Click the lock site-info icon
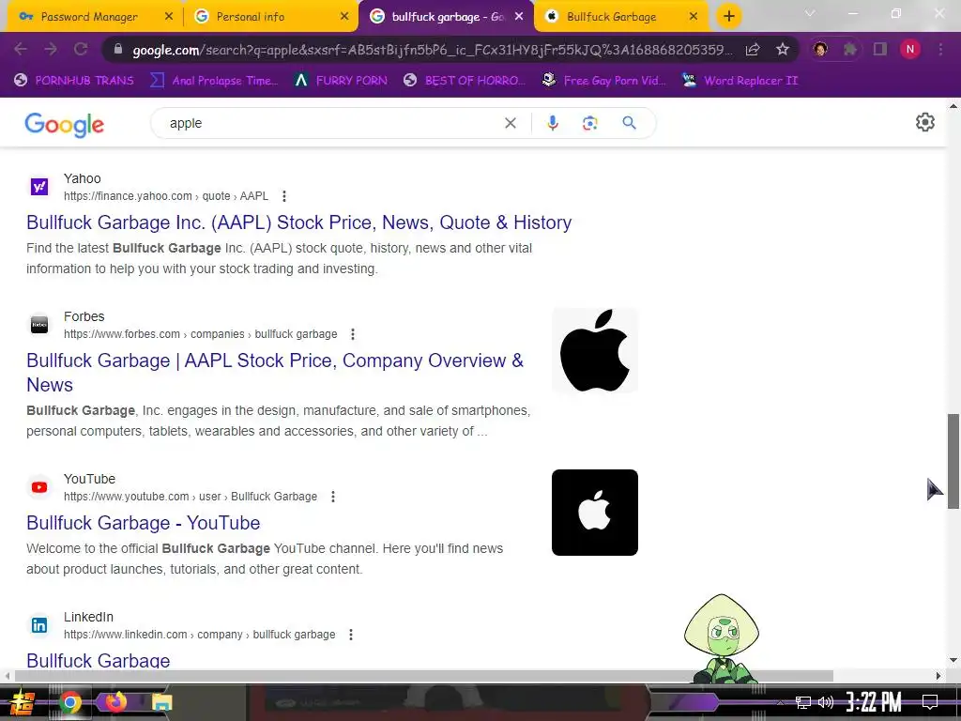Image resolution: width=961 pixels, height=721 pixels. coord(118,50)
